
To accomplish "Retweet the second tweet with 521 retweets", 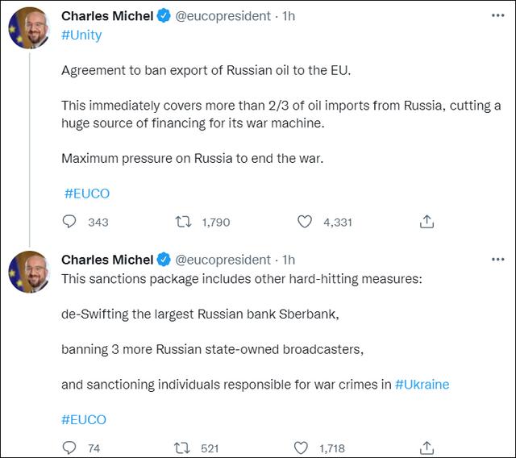I will (x=185, y=448).
